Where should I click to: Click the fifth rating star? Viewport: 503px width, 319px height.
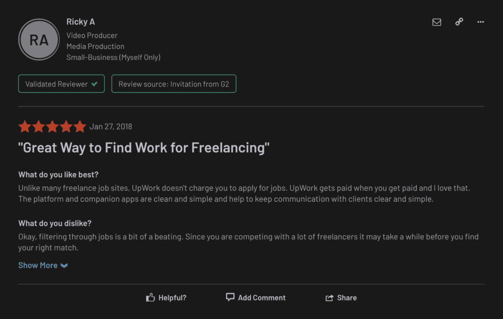coord(80,127)
